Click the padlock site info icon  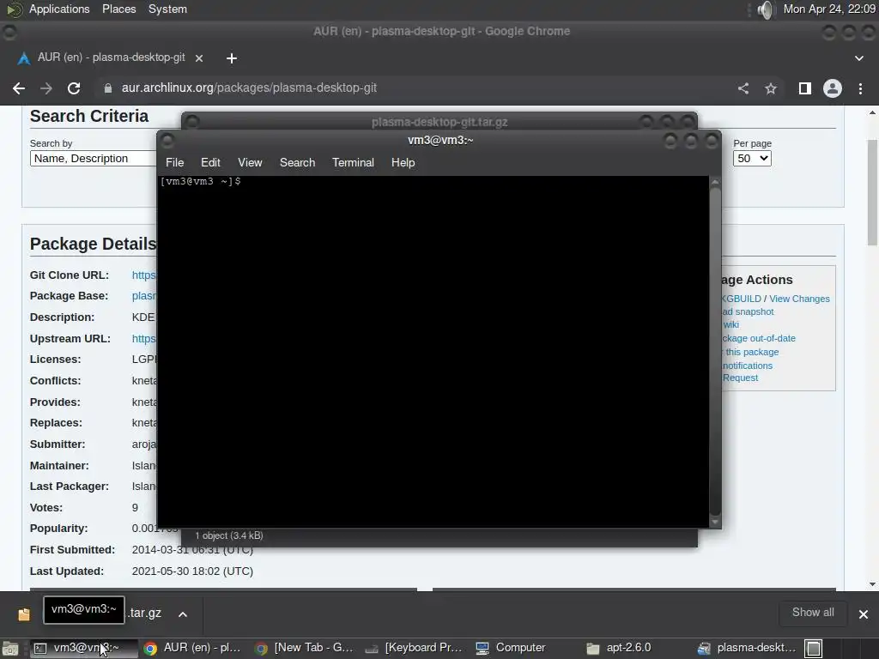(108, 88)
